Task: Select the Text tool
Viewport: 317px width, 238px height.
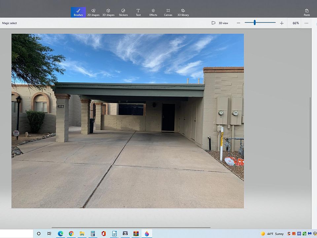Action: [x=138, y=12]
